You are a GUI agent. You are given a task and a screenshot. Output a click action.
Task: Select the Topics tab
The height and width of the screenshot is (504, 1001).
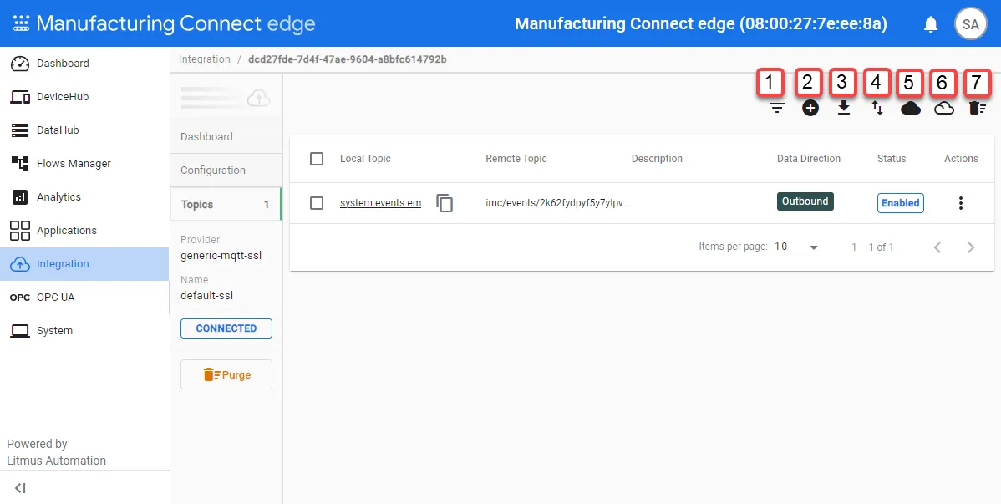(226, 205)
